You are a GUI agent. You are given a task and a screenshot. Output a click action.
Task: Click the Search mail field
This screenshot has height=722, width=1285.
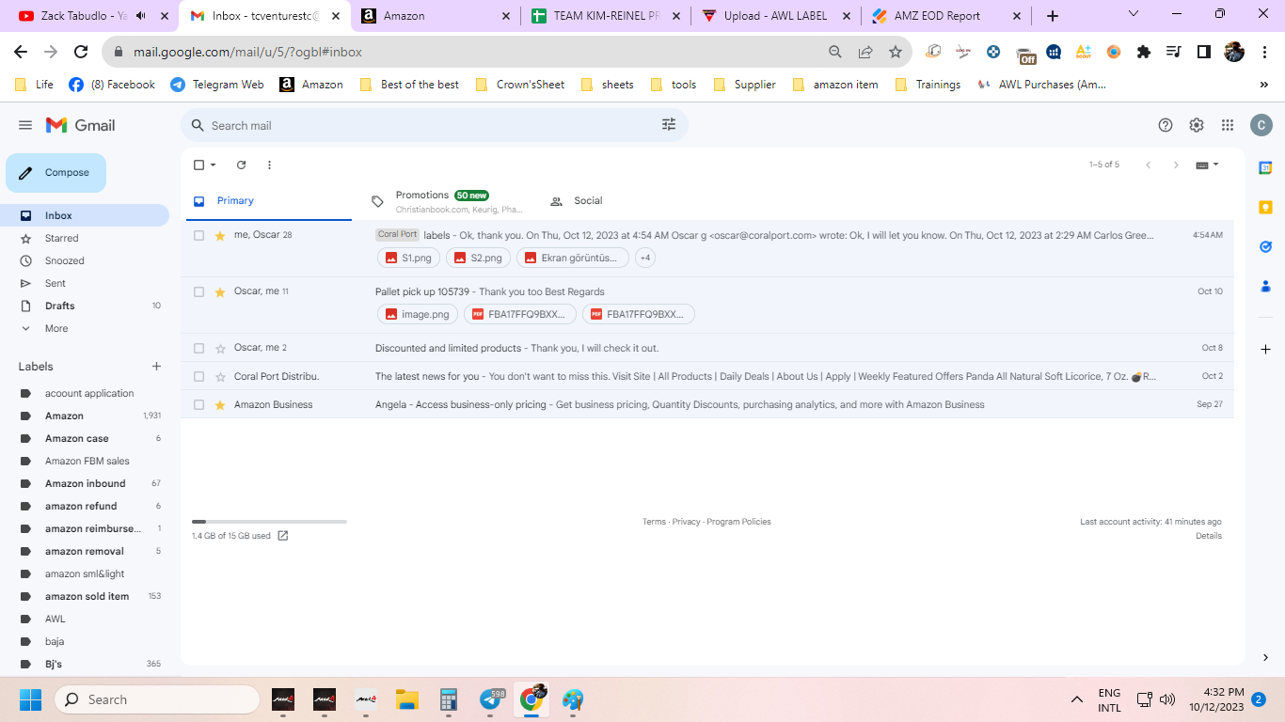(x=433, y=125)
